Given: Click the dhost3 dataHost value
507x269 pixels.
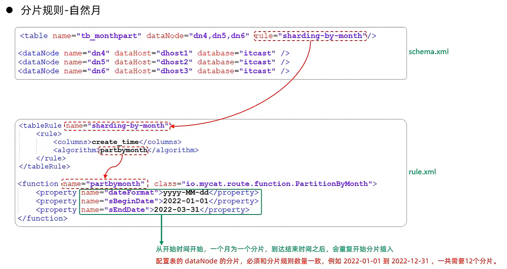Looking at the screenshot, I should [x=174, y=71].
